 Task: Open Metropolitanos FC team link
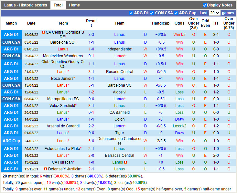[x=63, y=99]
